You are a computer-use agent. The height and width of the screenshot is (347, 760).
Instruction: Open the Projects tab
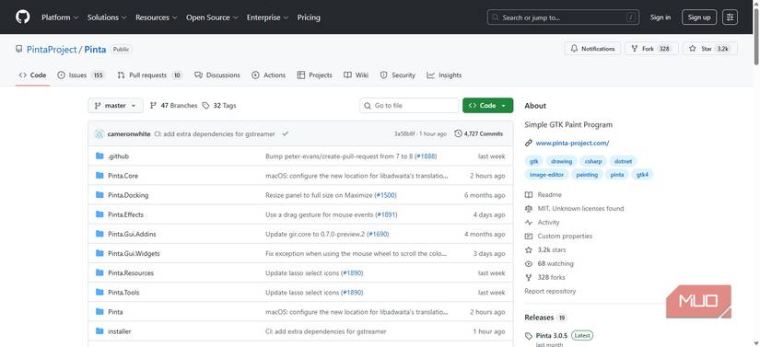[x=314, y=75]
